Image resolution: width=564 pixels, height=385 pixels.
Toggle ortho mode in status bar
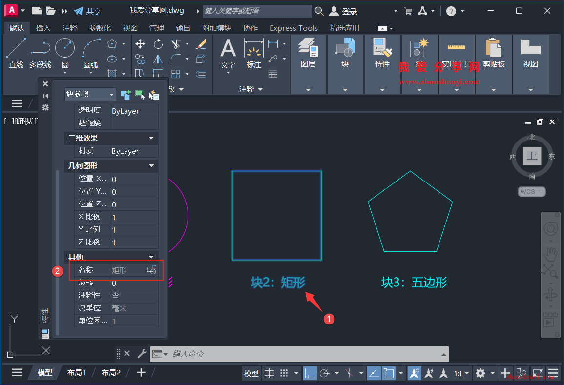(x=310, y=373)
